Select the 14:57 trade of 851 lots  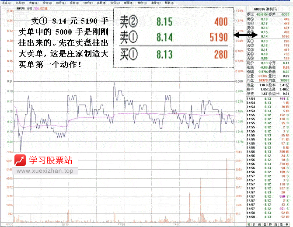pyautogui.click(x=268, y=209)
